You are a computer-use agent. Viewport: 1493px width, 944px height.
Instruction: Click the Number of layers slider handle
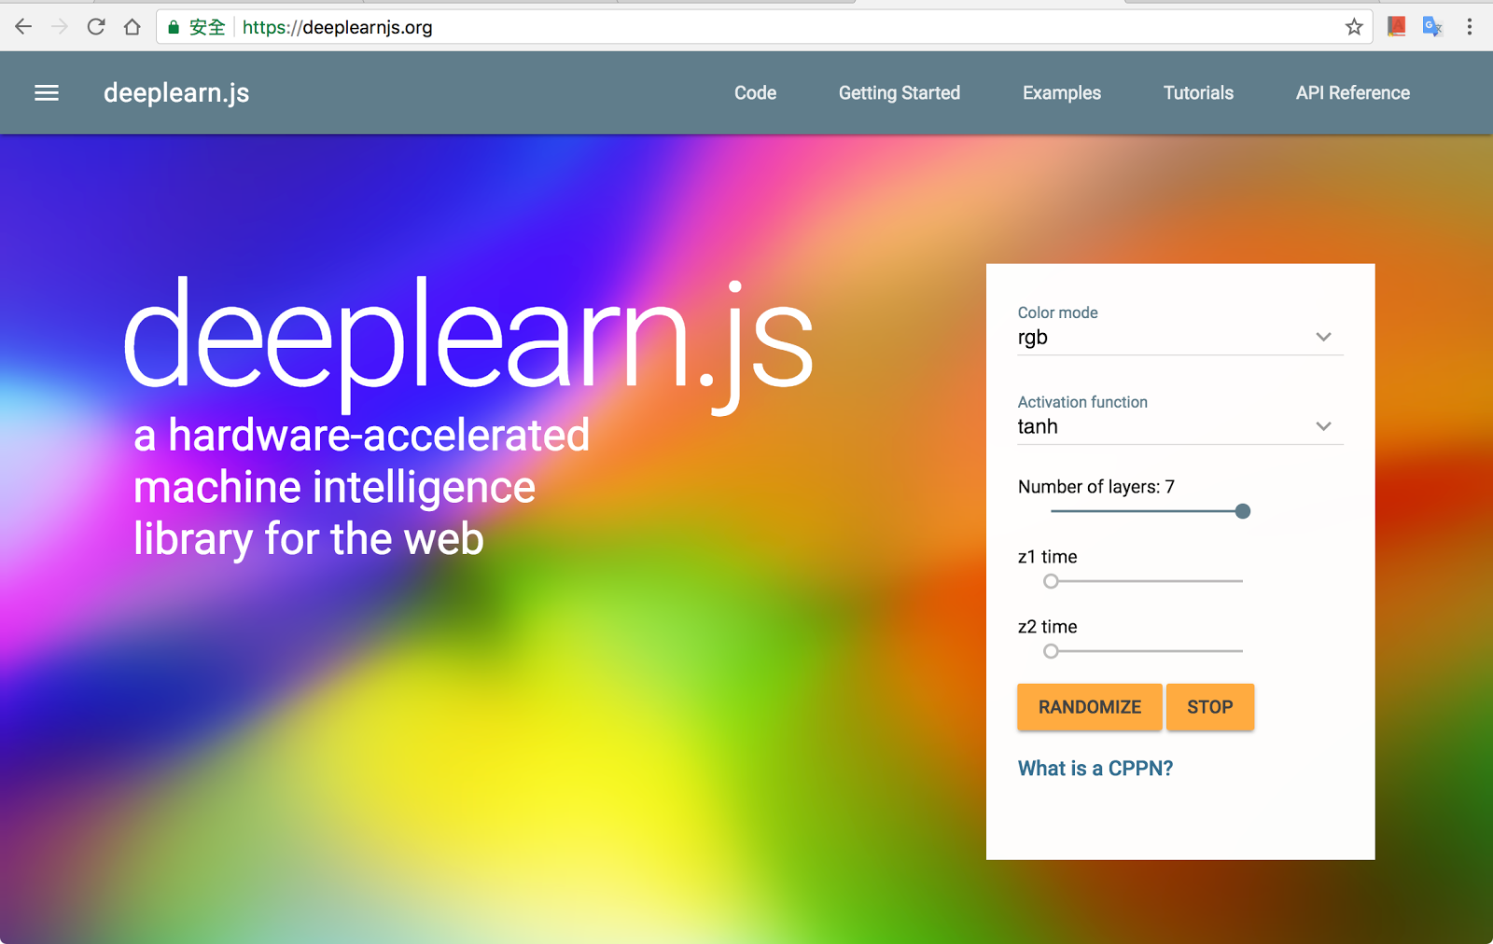point(1242,511)
